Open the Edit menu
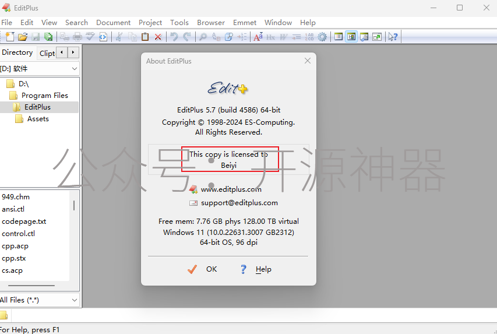The height and width of the screenshot is (334, 497). [27, 23]
